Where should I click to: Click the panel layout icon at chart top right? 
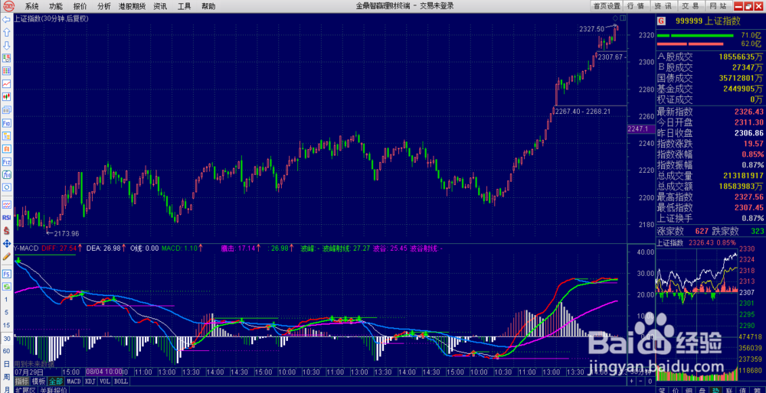[x=622, y=18]
